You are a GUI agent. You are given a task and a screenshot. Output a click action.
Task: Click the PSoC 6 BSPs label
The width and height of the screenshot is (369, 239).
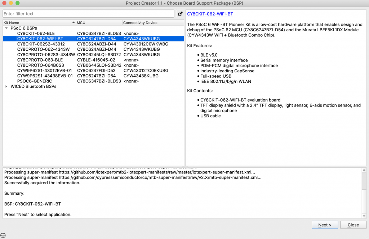click(x=24, y=28)
